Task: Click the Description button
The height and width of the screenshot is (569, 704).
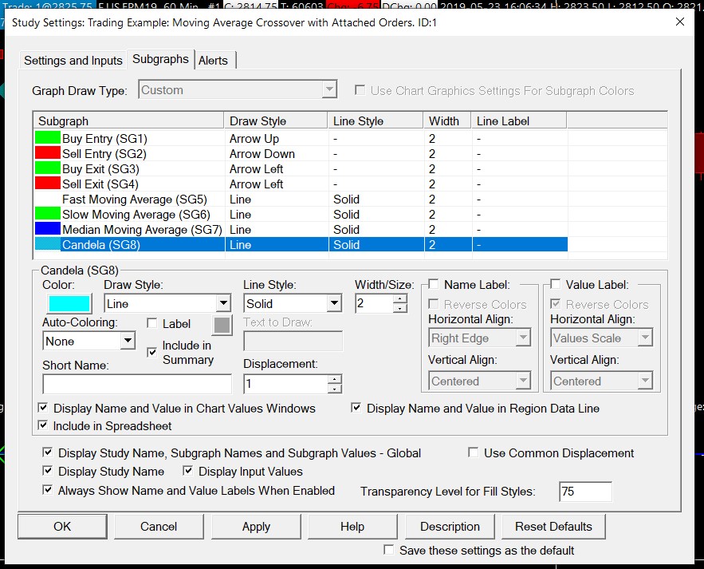Action: point(450,526)
